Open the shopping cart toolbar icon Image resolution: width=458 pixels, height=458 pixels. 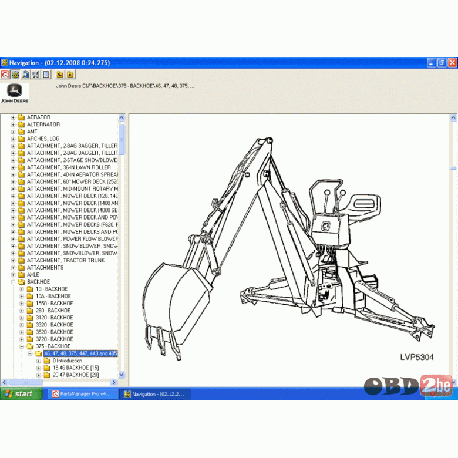coord(36,75)
